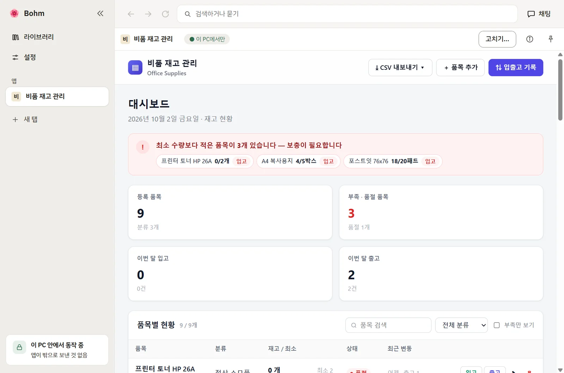The image size is (564, 373).
Task: Click the 상태 column header
Action: pyautogui.click(x=352, y=349)
